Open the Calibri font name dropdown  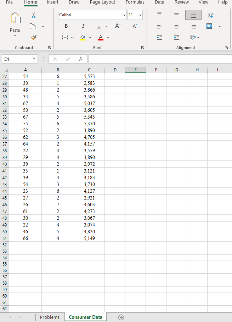[x=124, y=15]
